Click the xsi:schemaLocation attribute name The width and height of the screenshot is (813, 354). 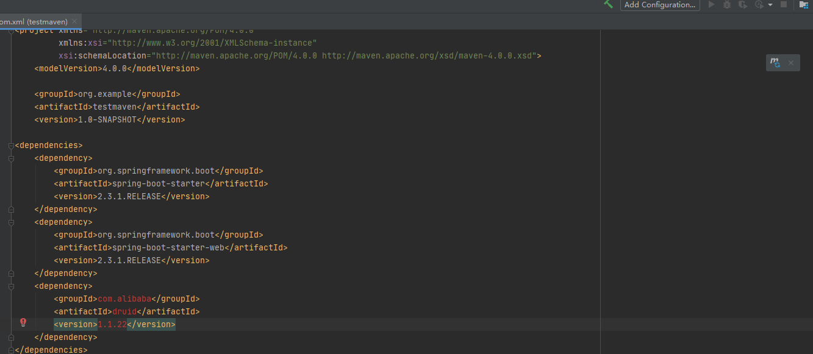tap(102, 55)
